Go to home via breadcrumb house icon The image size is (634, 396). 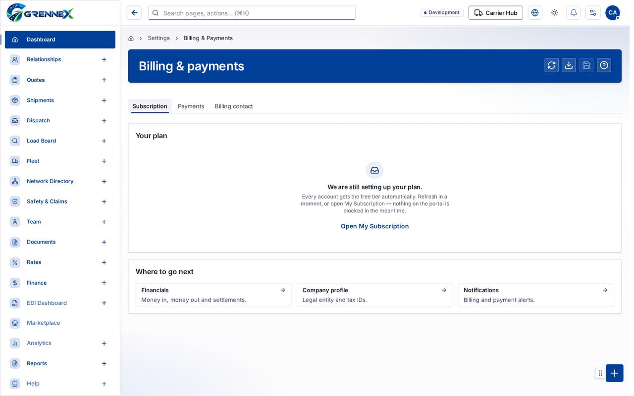click(131, 38)
